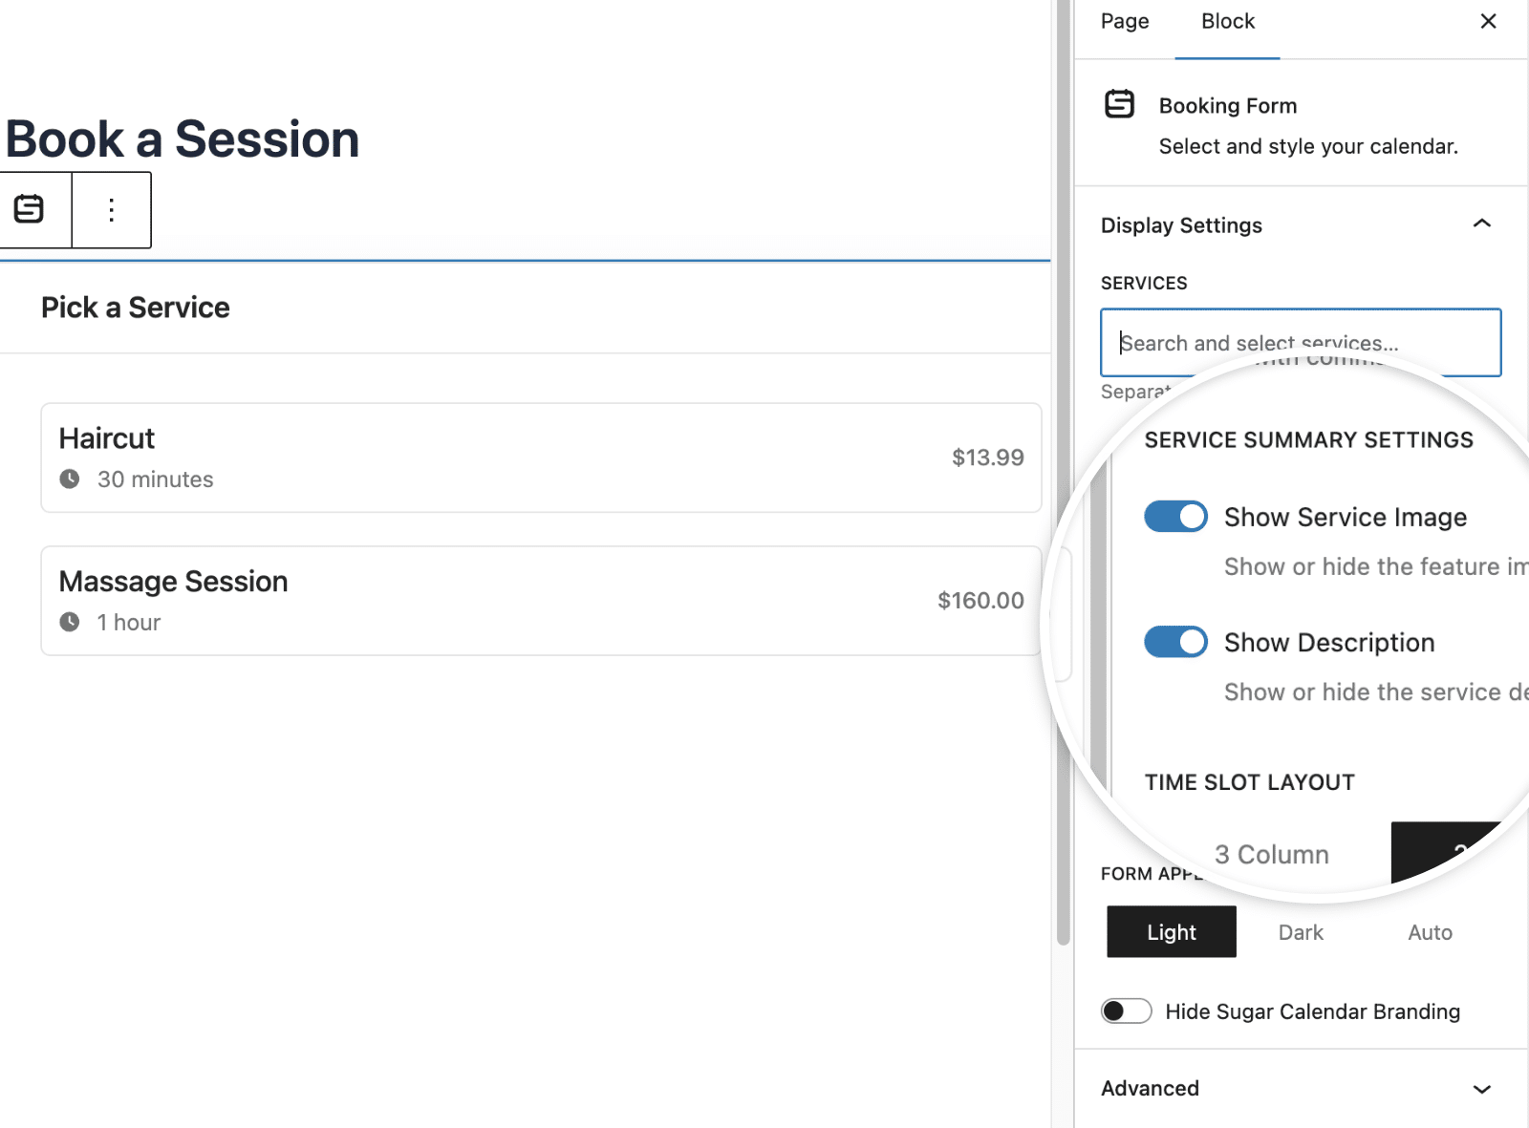Click the clock icon beside Haircut duration
Image resolution: width=1529 pixels, height=1128 pixels.
point(72,479)
